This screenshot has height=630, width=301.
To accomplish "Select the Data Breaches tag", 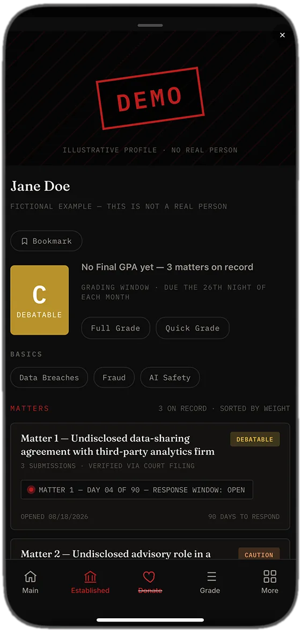I will tap(49, 377).
